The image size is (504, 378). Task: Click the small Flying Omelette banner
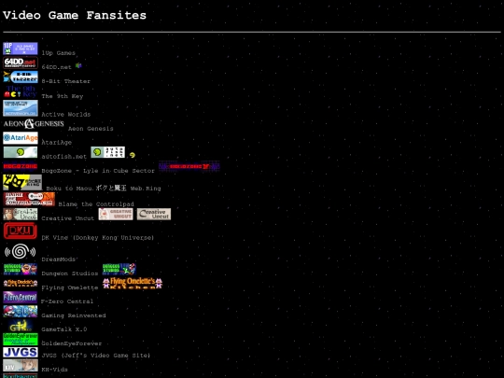click(21, 283)
